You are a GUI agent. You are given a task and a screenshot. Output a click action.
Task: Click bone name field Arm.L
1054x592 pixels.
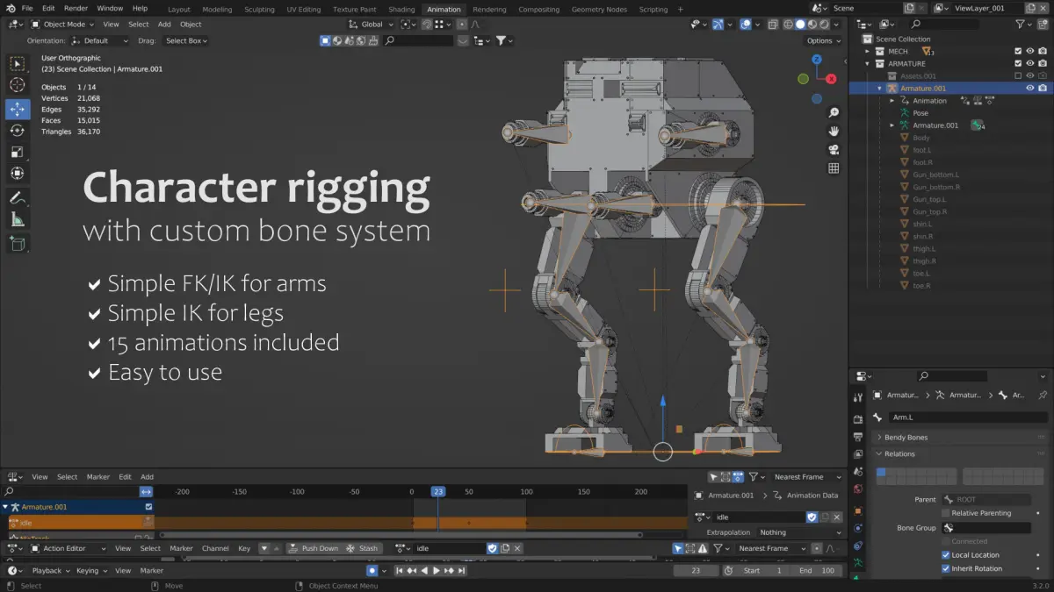click(967, 417)
